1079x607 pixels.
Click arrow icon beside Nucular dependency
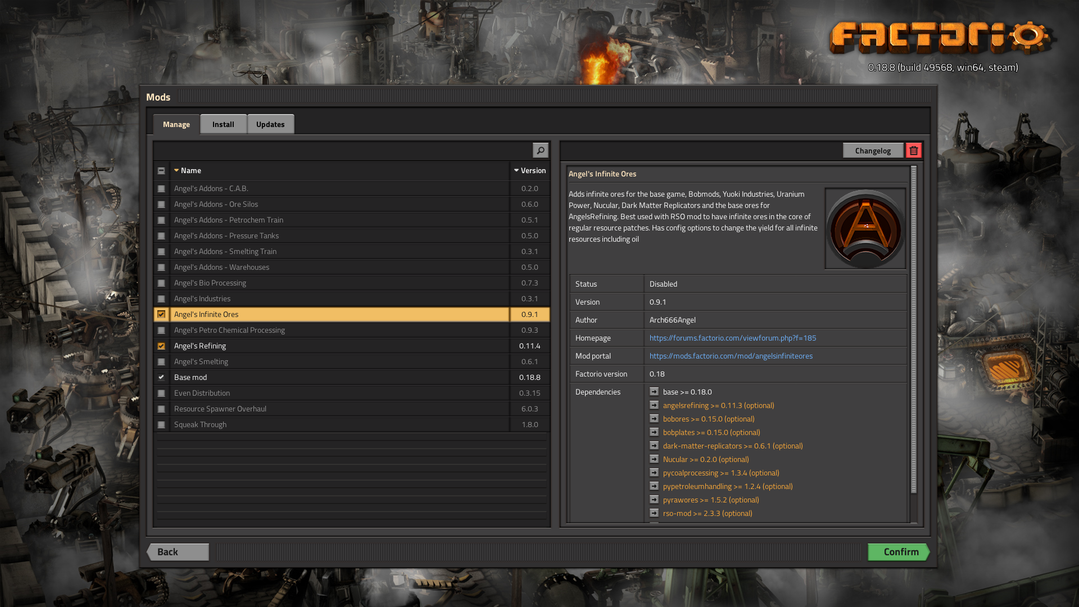coord(654,459)
